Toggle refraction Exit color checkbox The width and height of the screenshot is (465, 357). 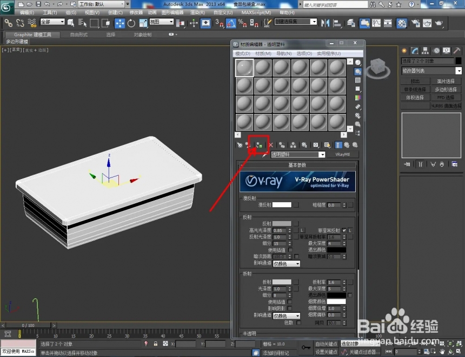[350, 295]
